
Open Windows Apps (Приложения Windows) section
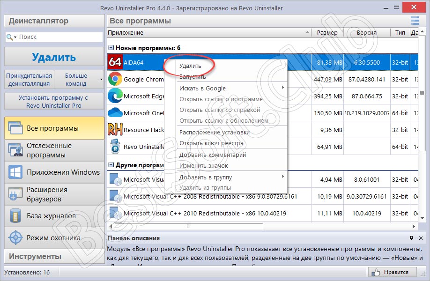[x=54, y=172]
